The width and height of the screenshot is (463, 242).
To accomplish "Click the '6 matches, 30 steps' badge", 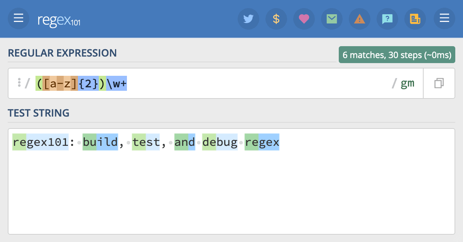I will [397, 54].
